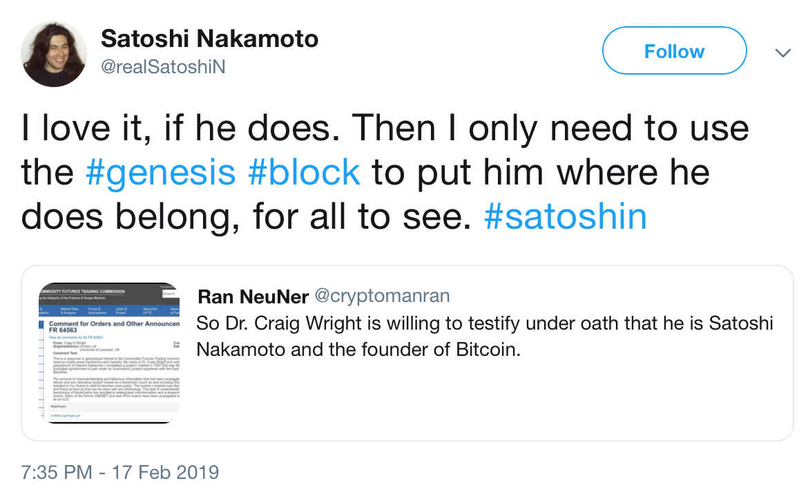
Task: Click the display name Satoshi Nakamoto
Action: [209, 39]
